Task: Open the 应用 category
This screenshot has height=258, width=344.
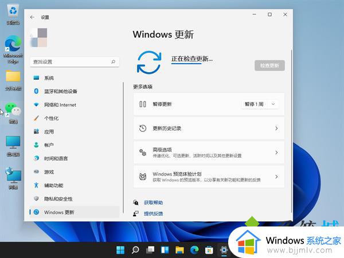Action: [75, 132]
